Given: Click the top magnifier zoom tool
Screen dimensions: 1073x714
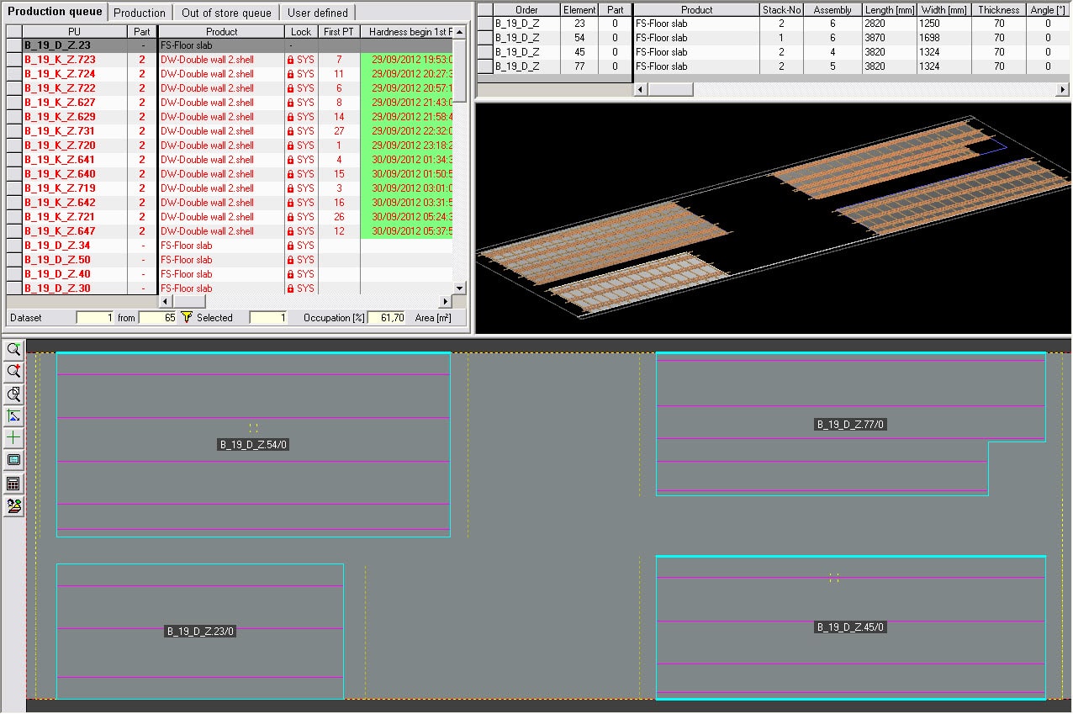Looking at the screenshot, I should point(13,350).
